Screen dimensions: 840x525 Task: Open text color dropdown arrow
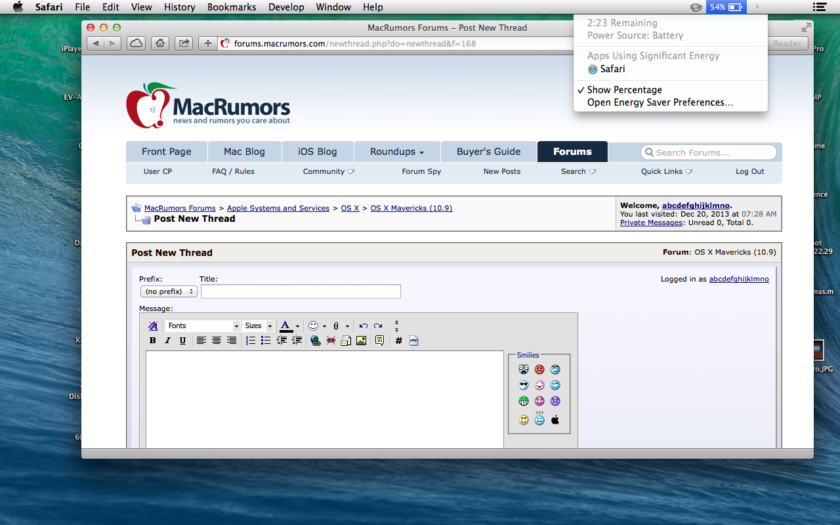tap(297, 326)
